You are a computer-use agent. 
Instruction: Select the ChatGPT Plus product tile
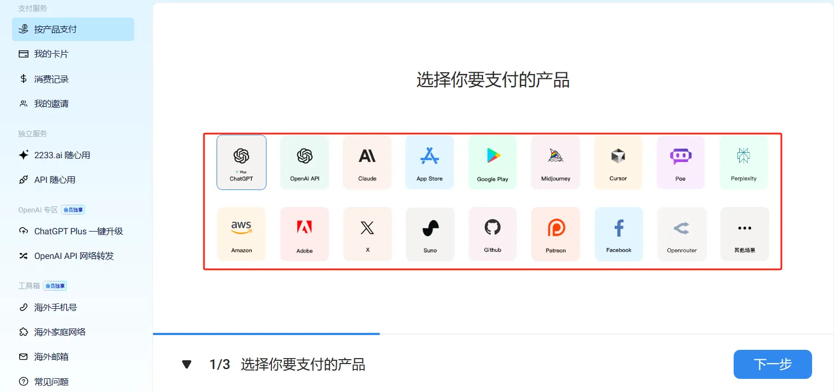pyautogui.click(x=241, y=162)
